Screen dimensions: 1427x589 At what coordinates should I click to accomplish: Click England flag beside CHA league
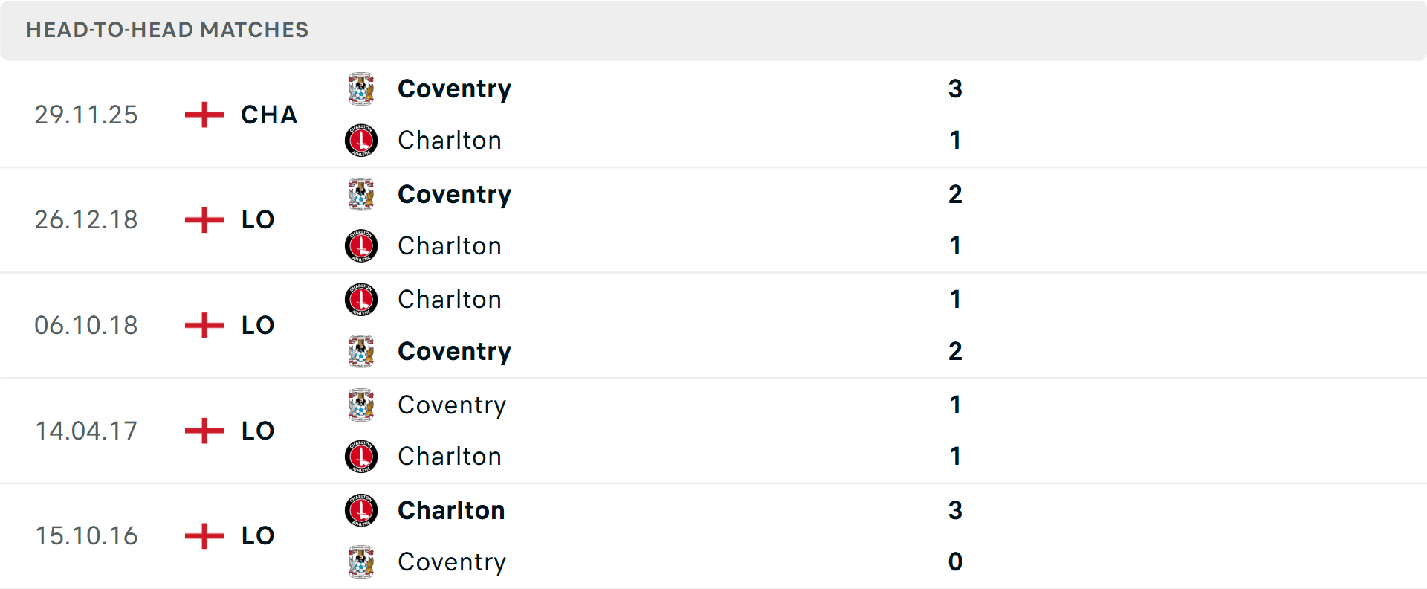pyautogui.click(x=204, y=115)
